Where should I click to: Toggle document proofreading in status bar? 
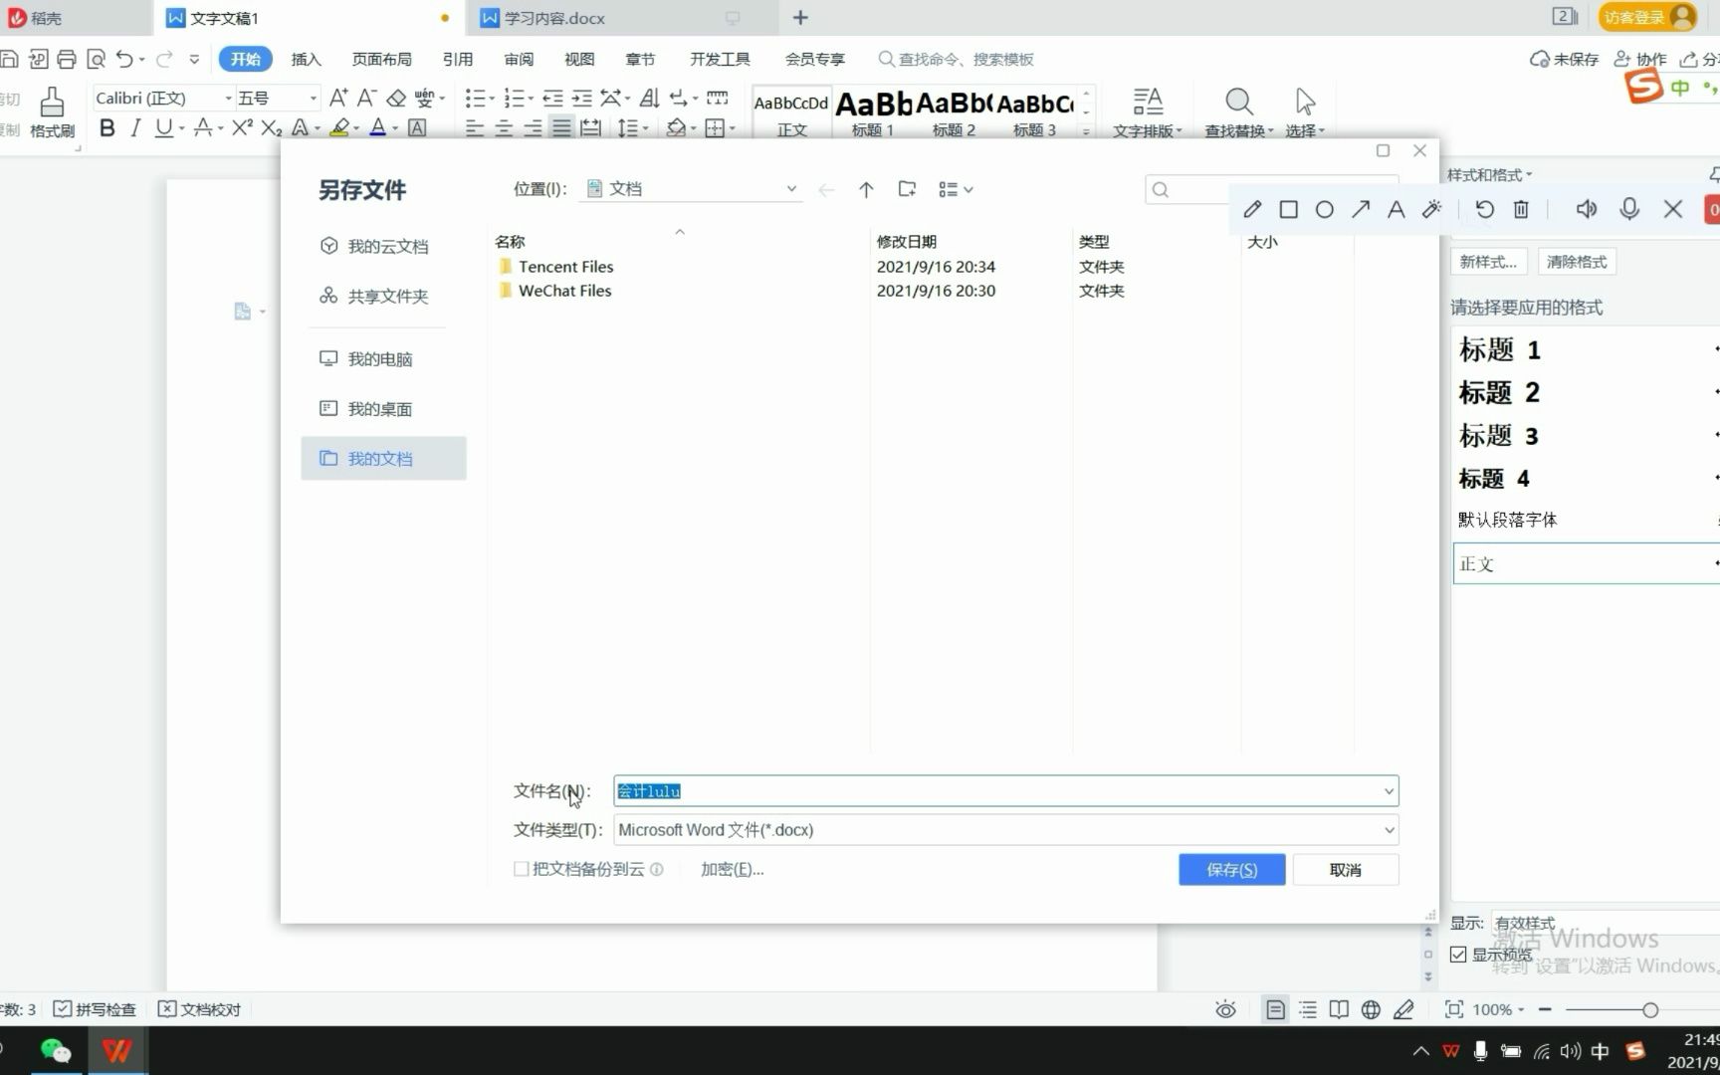click(x=199, y=1009)
